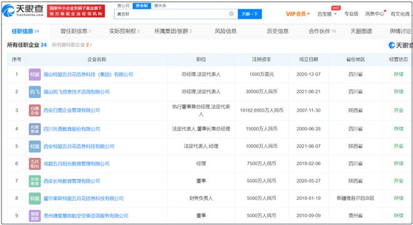
Task: Click the red 官方备案企业征信机构 banner
Action: 76,11
